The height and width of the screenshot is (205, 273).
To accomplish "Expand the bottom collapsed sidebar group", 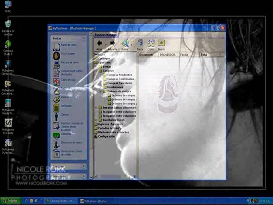I will [x=84, y=176].
